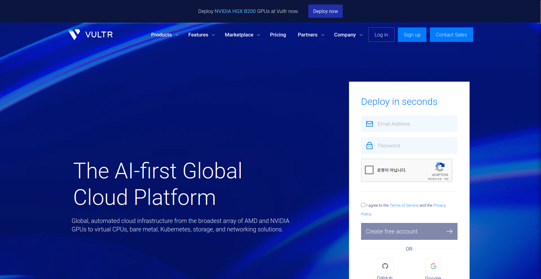
Task: Click the lock icon in password field
Action: tap(369, 146)
